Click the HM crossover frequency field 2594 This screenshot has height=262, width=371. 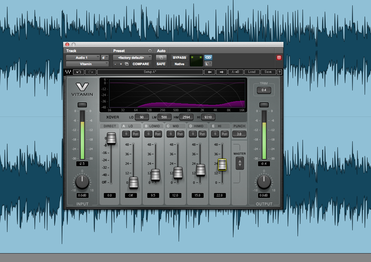click(x=186, y=117)
